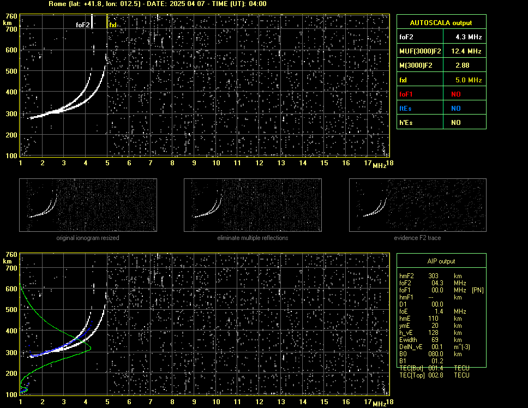Viewport: 528px width, 408px height.
Task: Click the hmE value 110
Action: (x=434, y=319)
